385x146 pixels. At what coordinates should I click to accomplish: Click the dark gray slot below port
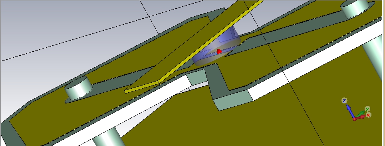point(216,81)
